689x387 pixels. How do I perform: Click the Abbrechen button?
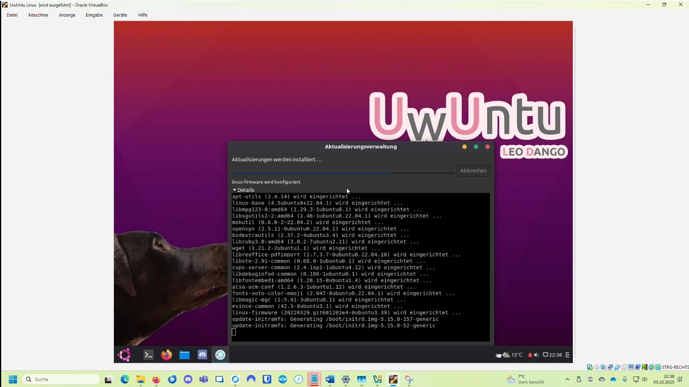tap(473, 170)
